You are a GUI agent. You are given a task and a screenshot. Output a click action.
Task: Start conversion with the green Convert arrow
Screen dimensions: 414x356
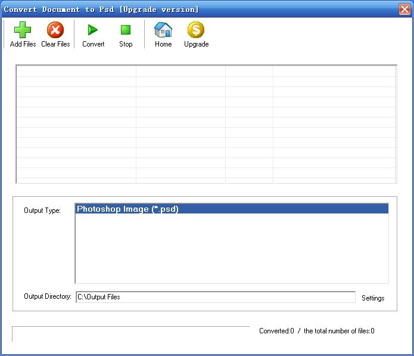click(93, 30)
